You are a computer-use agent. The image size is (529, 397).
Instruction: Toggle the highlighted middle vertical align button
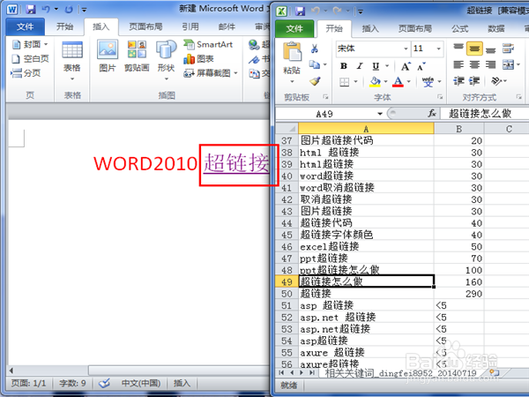pos(474,49)
